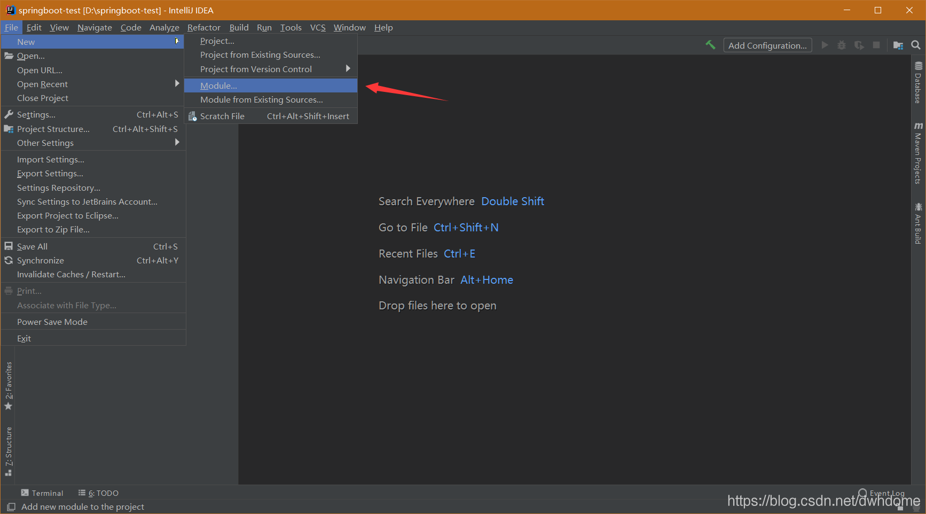Click the Add Configuration... button
Image resolution: width=926 pixels, height=514 pixels.
pos(767,45)
